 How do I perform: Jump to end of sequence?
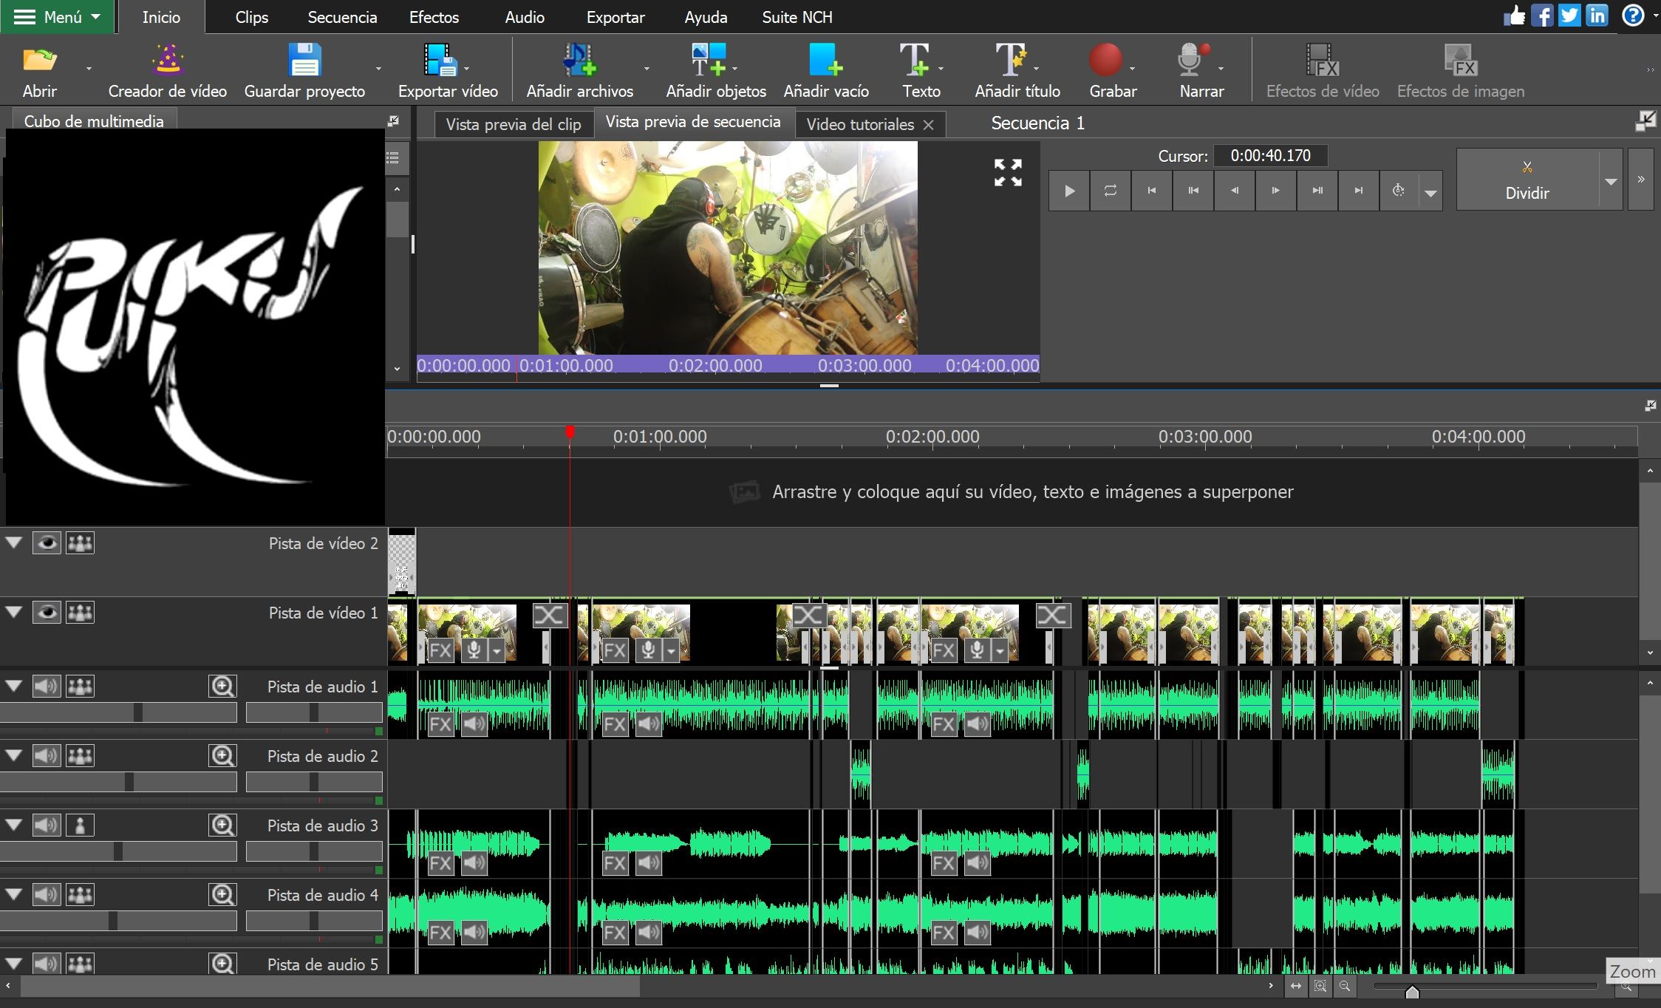coord(1359,191)
